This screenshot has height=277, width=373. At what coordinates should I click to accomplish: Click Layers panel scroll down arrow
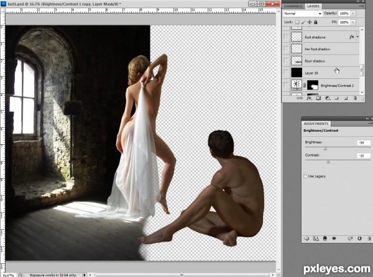click(362, 93)
